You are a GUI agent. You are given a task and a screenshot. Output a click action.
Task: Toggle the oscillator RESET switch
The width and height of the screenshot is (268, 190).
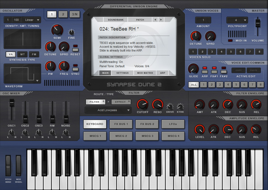tap(75, 50)
